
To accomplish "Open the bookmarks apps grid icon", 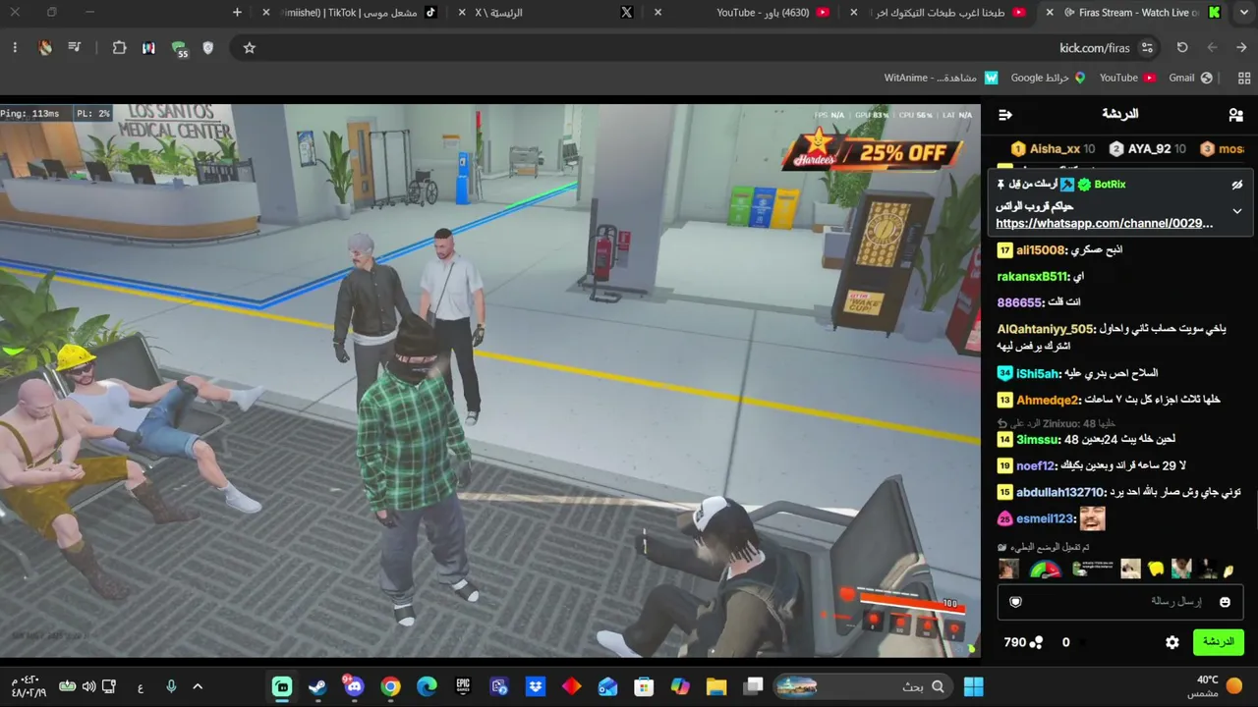I will click(x=1244, y=78).
